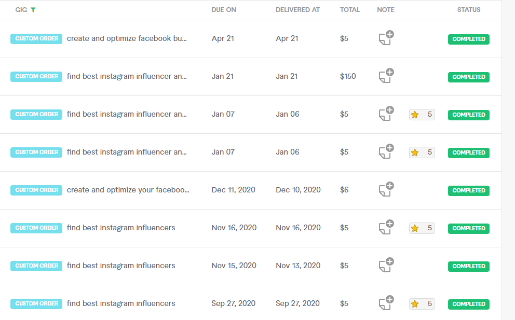This screenshot has height=320, width=515.
Task: Select the 'Sep 27, 2020' delivered-at cell
Action: pos(297,303)
